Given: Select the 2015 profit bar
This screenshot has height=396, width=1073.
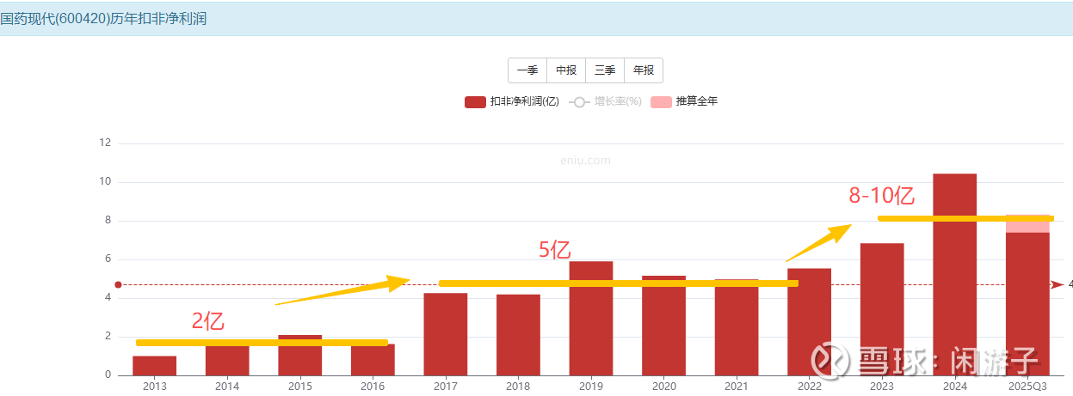Looking at the screenshot, I should pyautogui.click(x=299, y=356).
